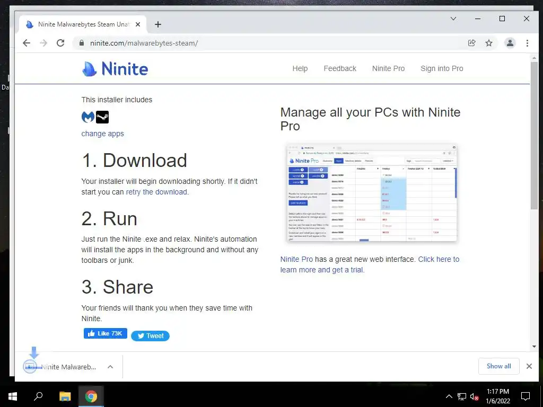Reload the Ninite page
Image resolution: width=543 pixels, height=407 pixels.
60,43
